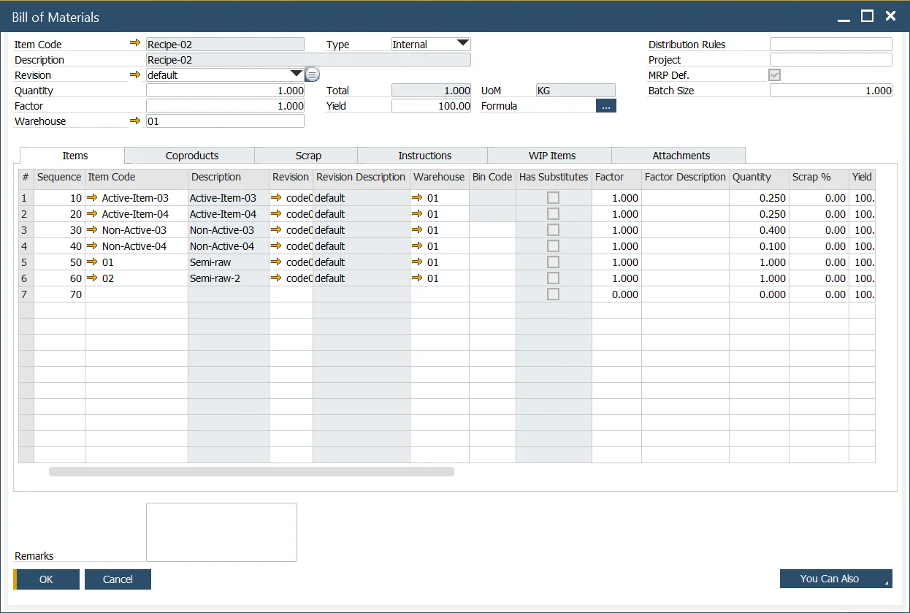Open the WIP Items tab
The image size is (910, 613).
(x=551, y=156)
